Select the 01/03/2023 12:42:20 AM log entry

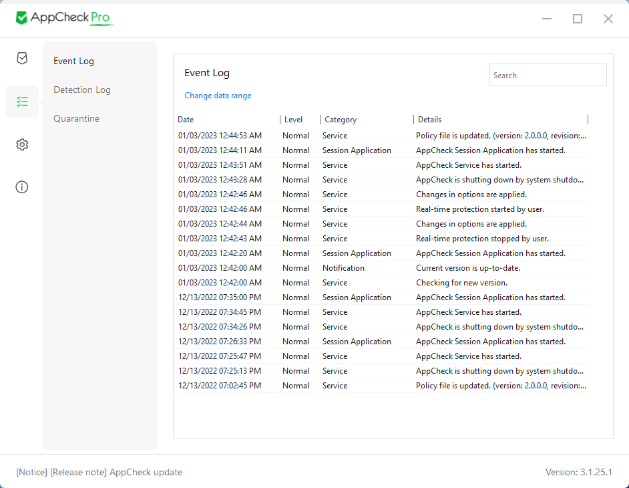(381, 253)
